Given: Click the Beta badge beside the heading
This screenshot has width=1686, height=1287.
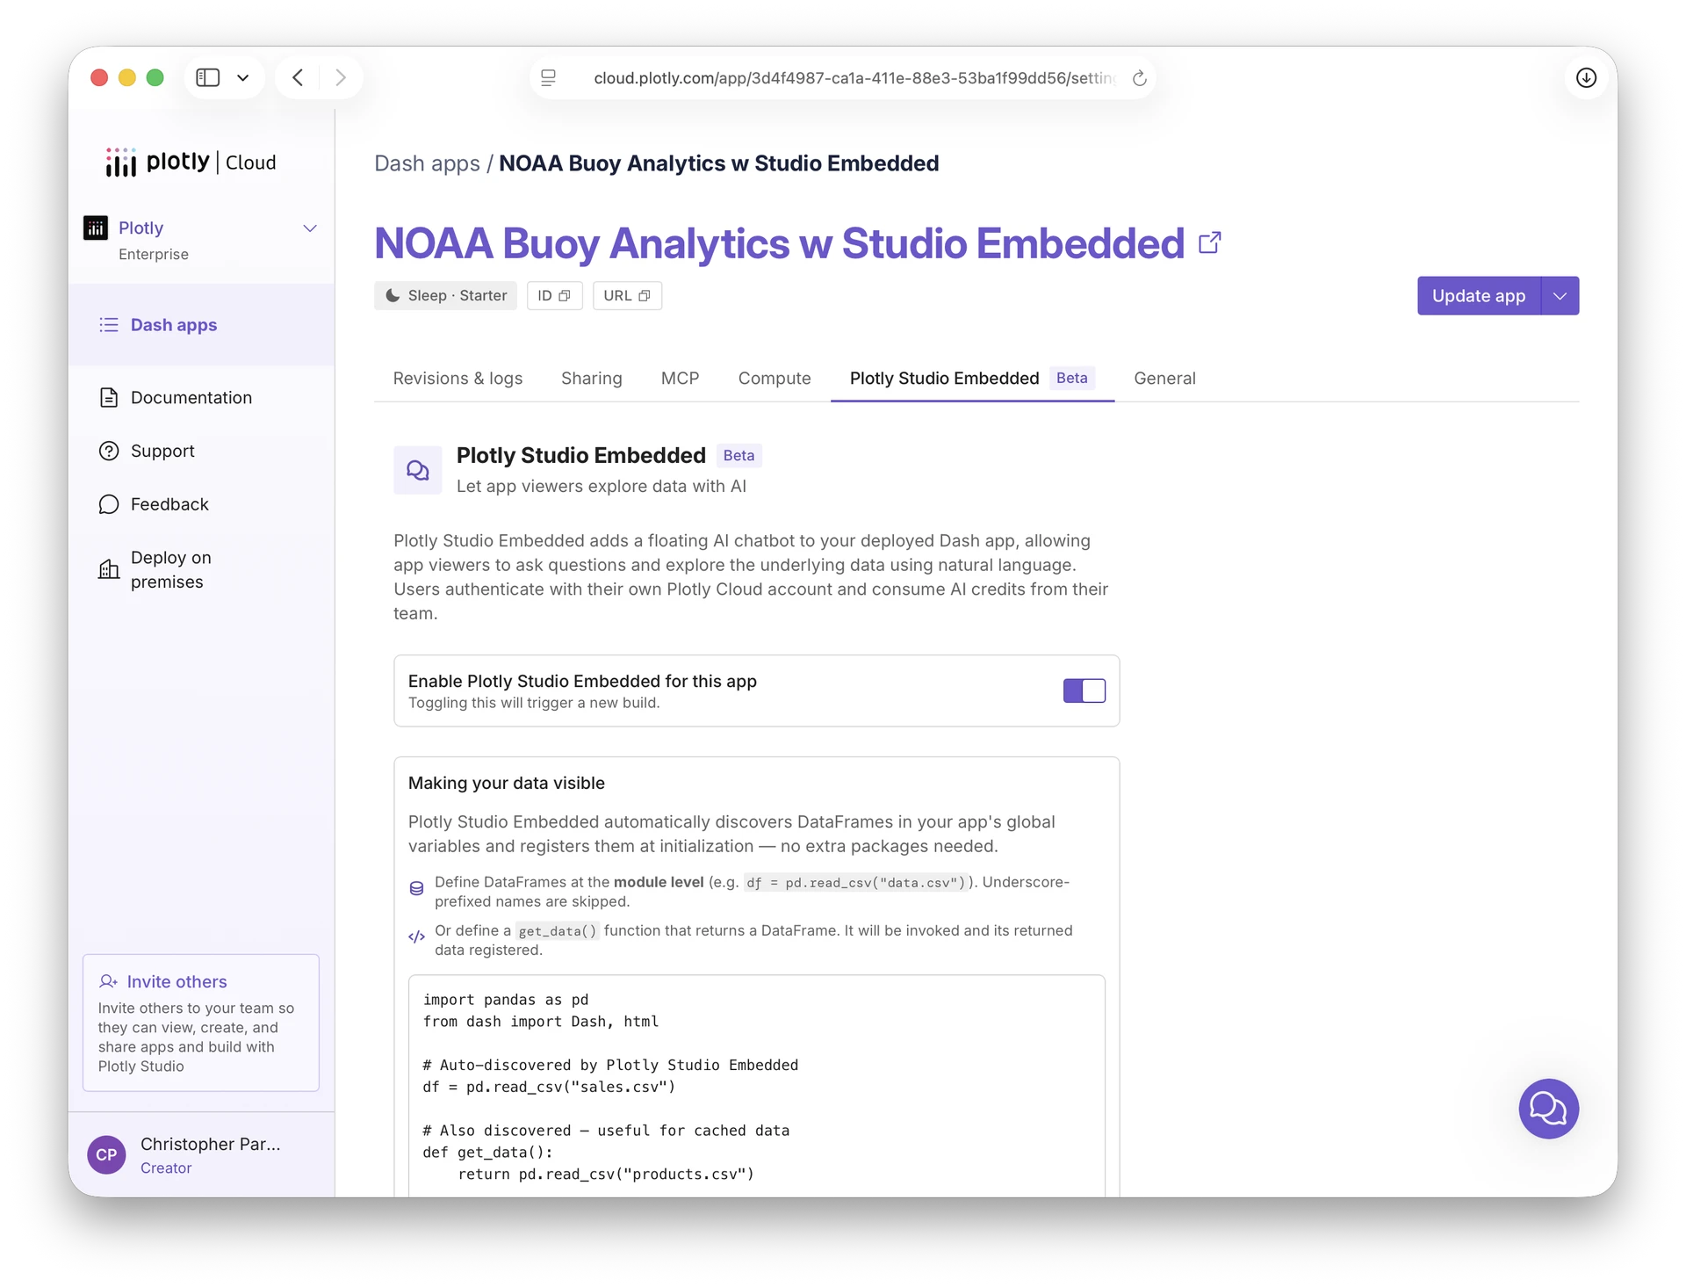Looking at the screenshot, I should [x=739, y=455].
